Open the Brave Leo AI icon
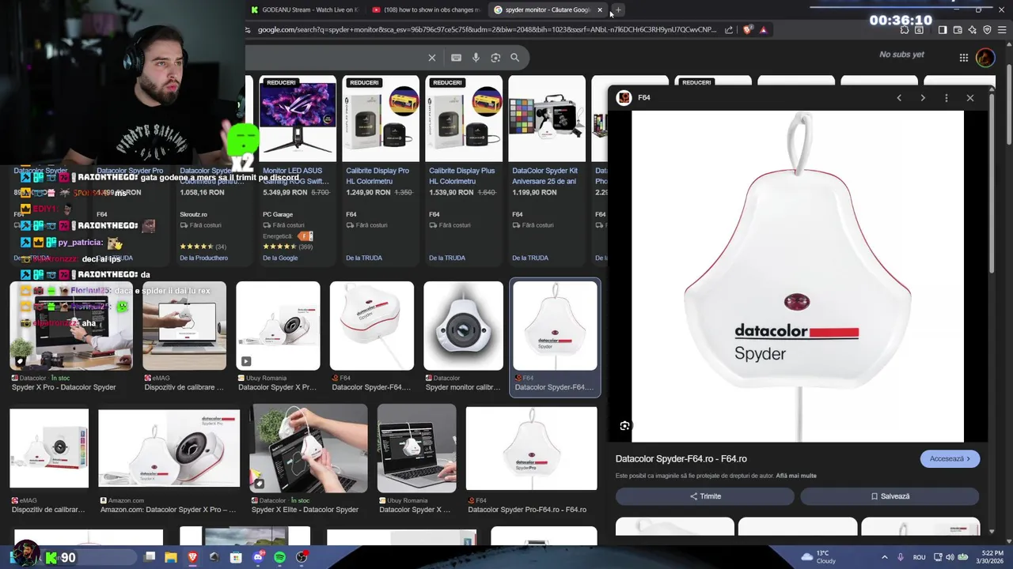The width and height of the screenshot is (1013, 569). [x=973, y=30]
